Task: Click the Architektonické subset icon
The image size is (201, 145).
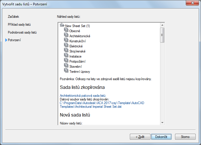Action: point(67,36)
